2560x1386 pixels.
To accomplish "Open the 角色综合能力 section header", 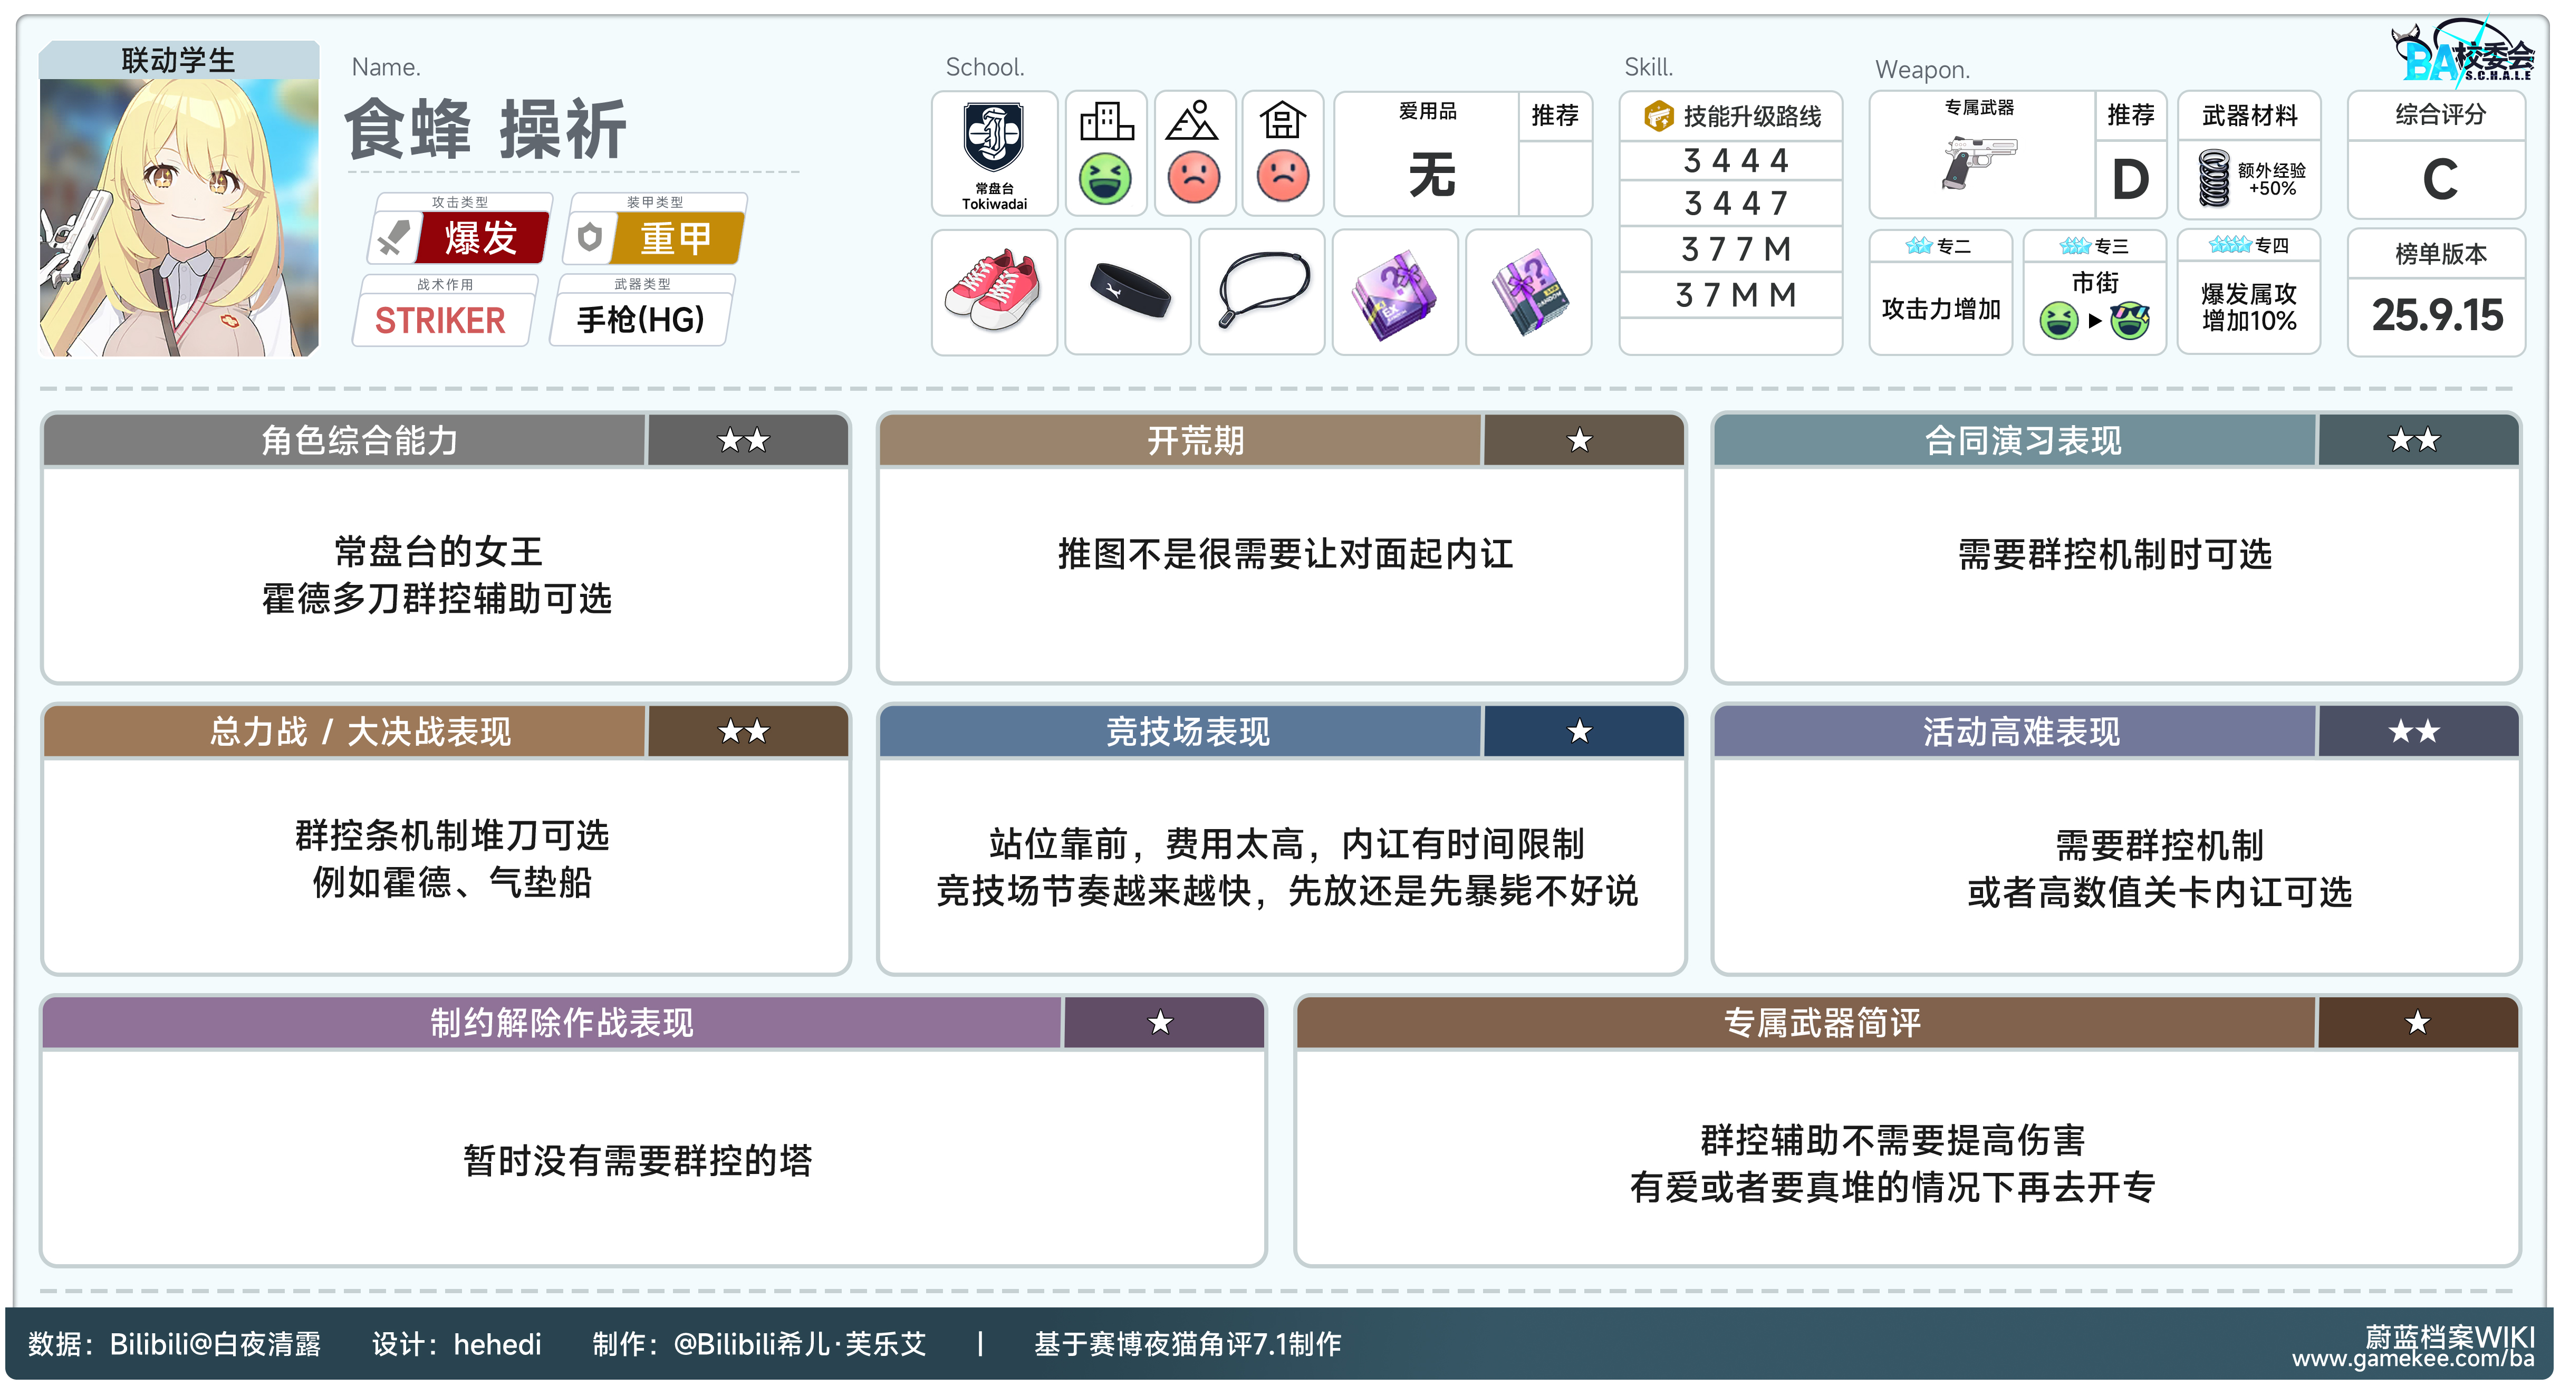I will (x=359, y=440).
